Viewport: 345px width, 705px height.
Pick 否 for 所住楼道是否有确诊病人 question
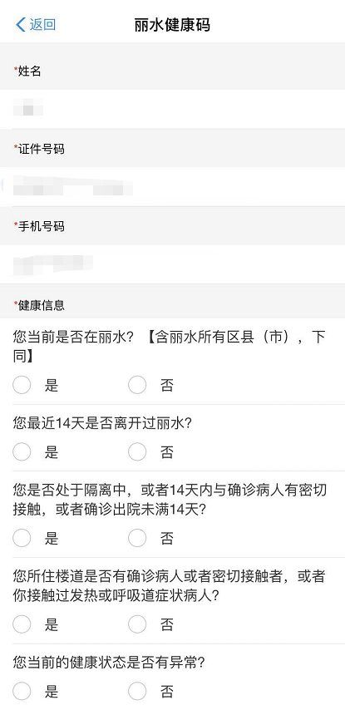click(137, 624)
